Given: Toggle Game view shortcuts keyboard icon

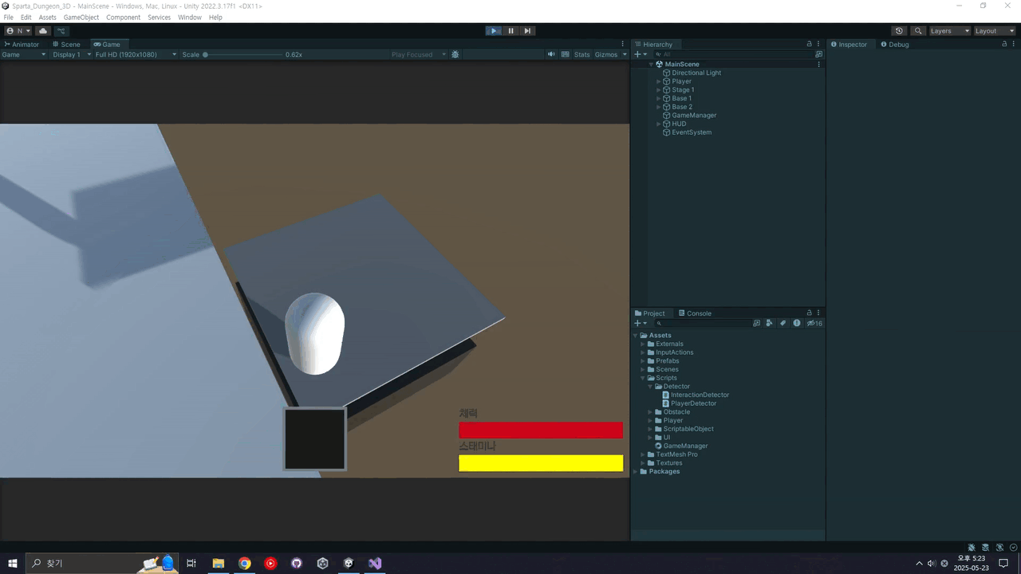Looking at the screenshot, I should 566,54.
